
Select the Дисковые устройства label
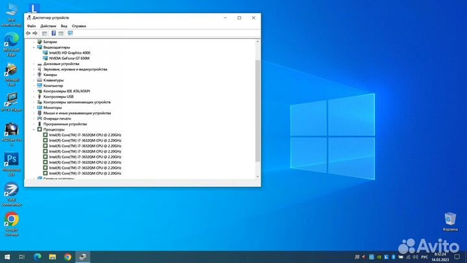click(62, 64)
